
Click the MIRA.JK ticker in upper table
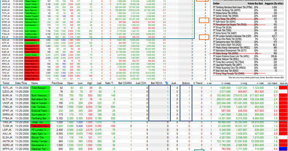pyautogui.click(x=6, y=64)
